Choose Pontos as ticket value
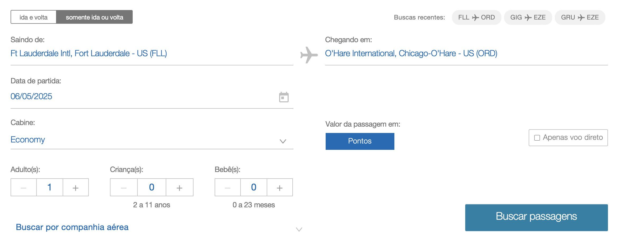Image resolution: width=618 pixels, height=239 pixels. click(x=360, y=141)
